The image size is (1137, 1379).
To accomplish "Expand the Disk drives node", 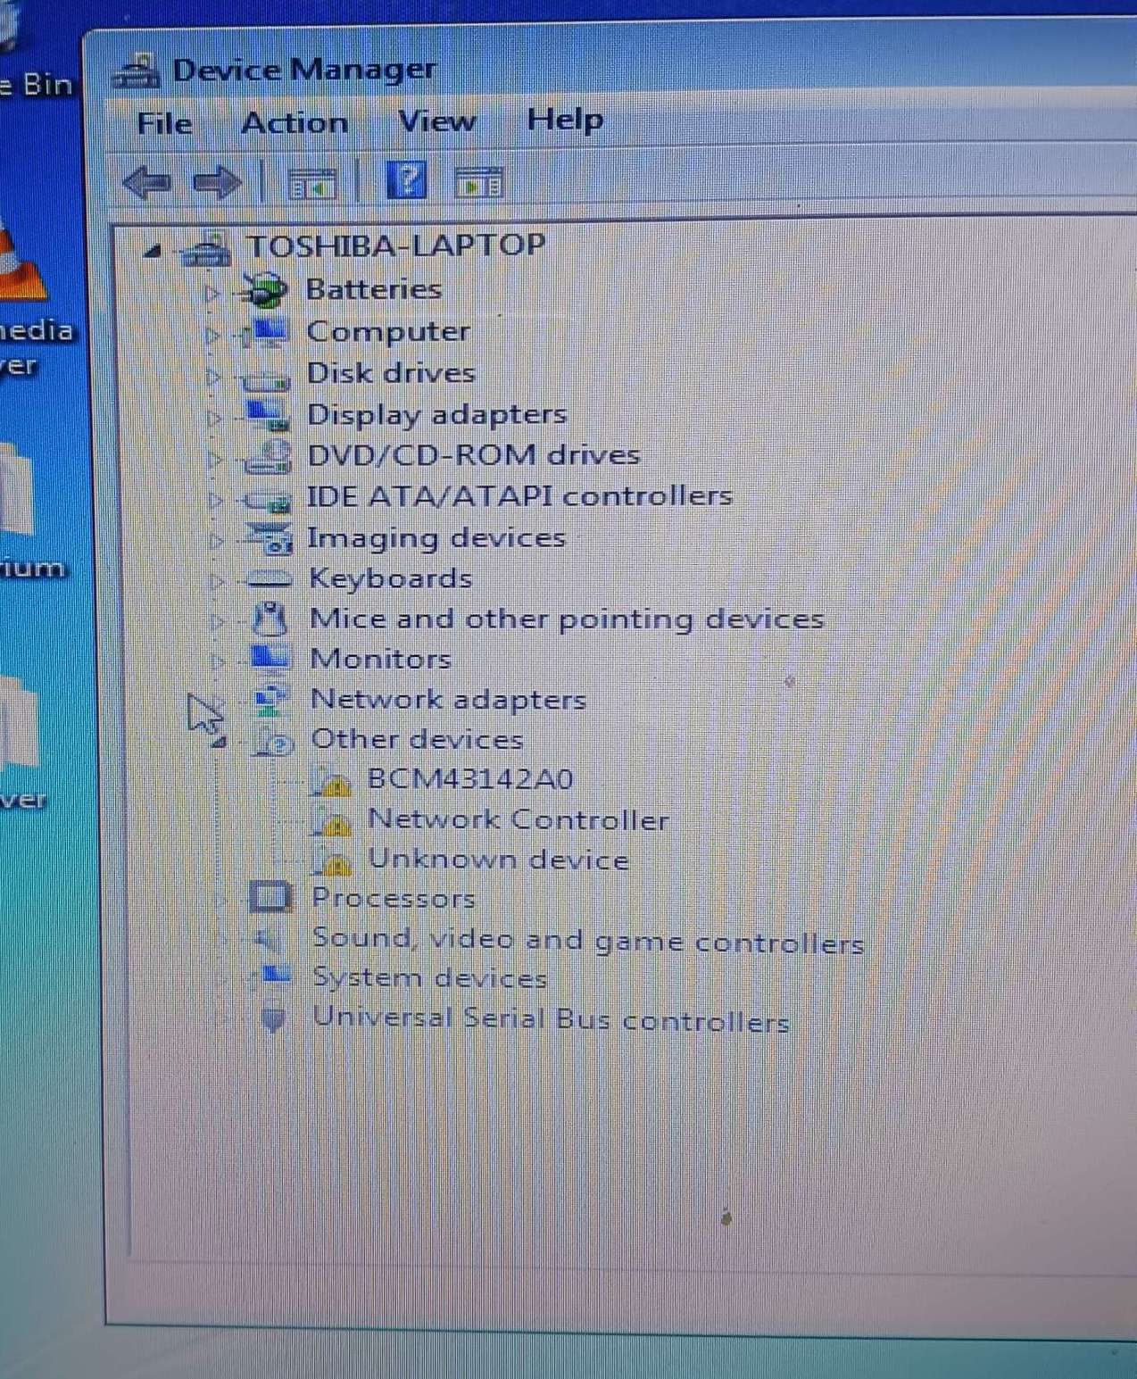I will (x=212, y=376).
